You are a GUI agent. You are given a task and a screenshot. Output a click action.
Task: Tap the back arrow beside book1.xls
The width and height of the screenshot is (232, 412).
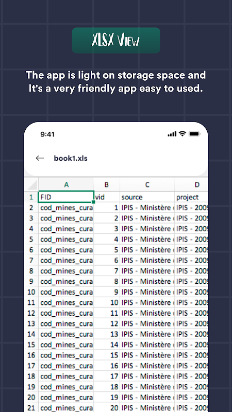[x=40, y=158]
